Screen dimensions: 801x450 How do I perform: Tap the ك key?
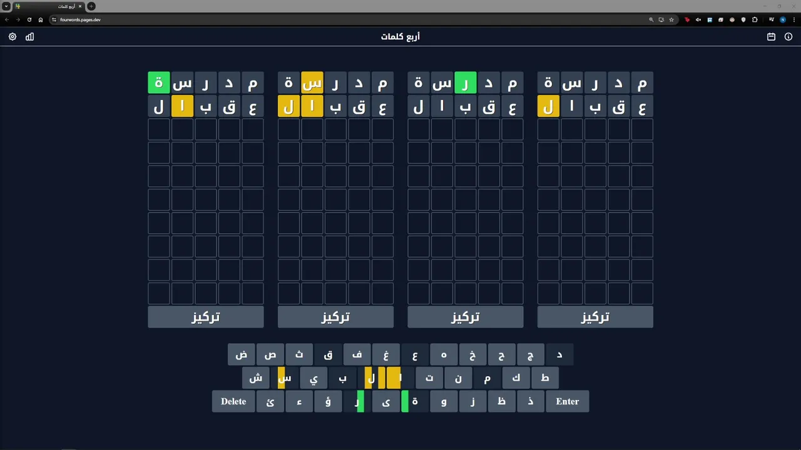(516, 377)
